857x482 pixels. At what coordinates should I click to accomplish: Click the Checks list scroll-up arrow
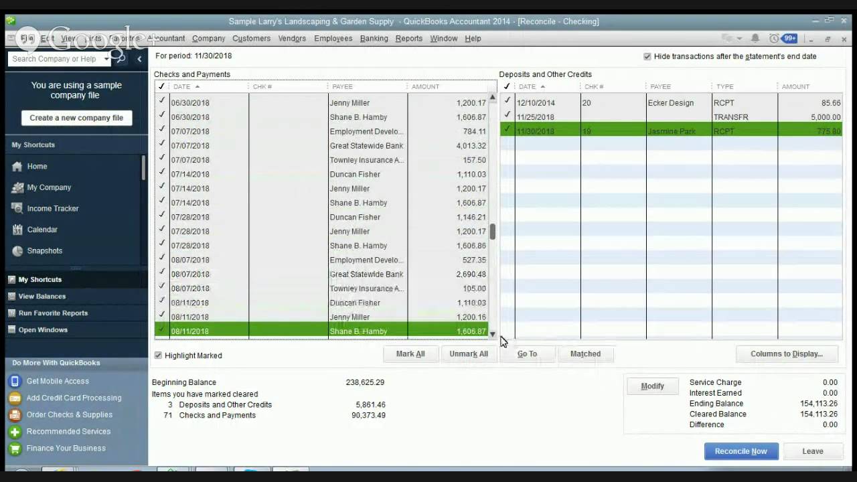click(493, 98)
